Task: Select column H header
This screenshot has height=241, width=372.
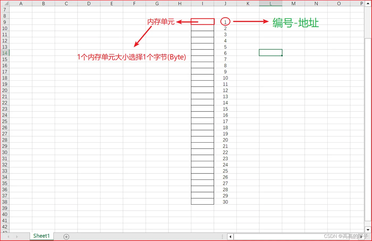Action: [180, 3]
